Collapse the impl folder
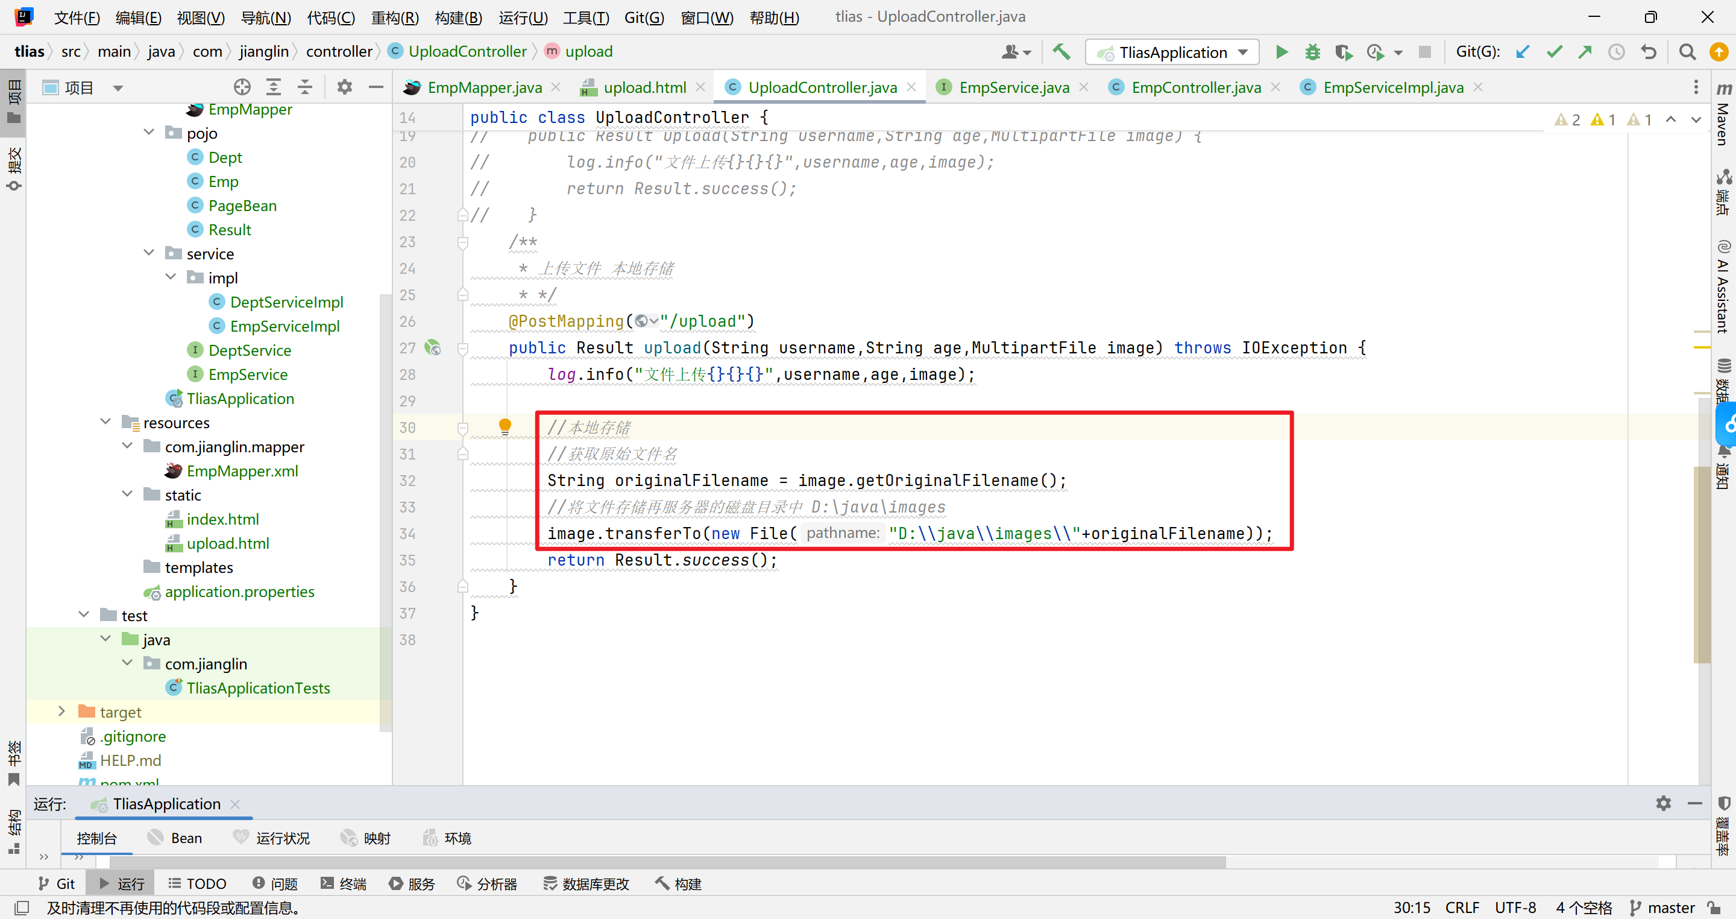The height and width of the screenshot is (919, 1736). point(171,278)
